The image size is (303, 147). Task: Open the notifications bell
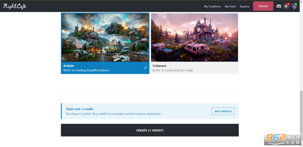point(286,6)
